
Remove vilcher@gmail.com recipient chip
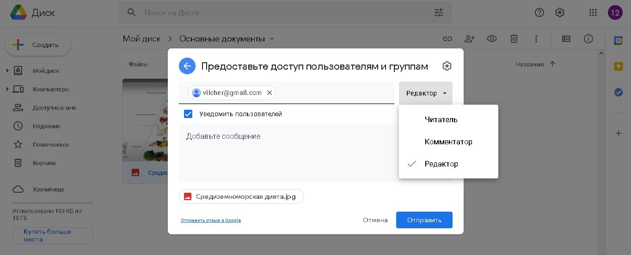[x=270, y=93]
